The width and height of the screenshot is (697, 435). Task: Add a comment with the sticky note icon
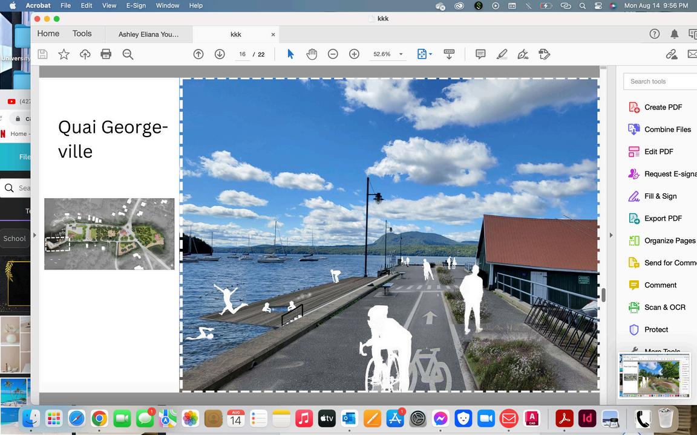point(480,54)
